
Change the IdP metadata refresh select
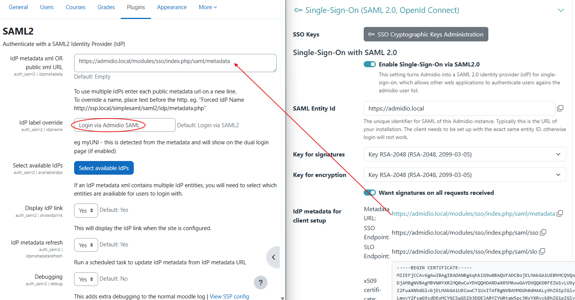(86, 245)
